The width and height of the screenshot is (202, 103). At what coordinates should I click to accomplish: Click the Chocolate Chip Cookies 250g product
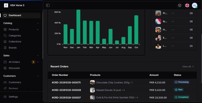click(113, 83)
